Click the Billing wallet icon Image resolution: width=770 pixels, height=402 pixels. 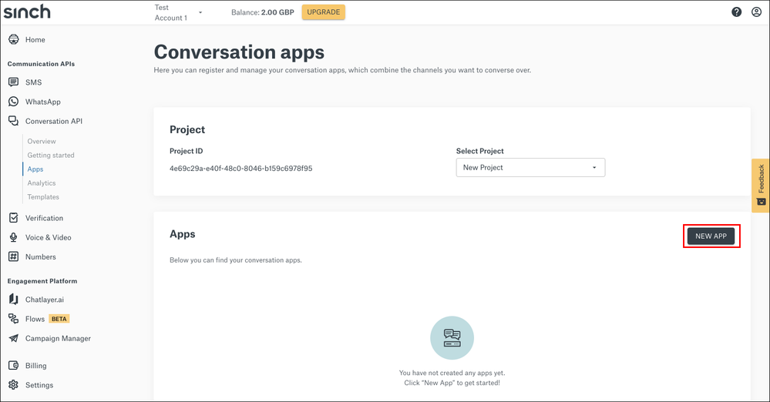pos(14,366)
